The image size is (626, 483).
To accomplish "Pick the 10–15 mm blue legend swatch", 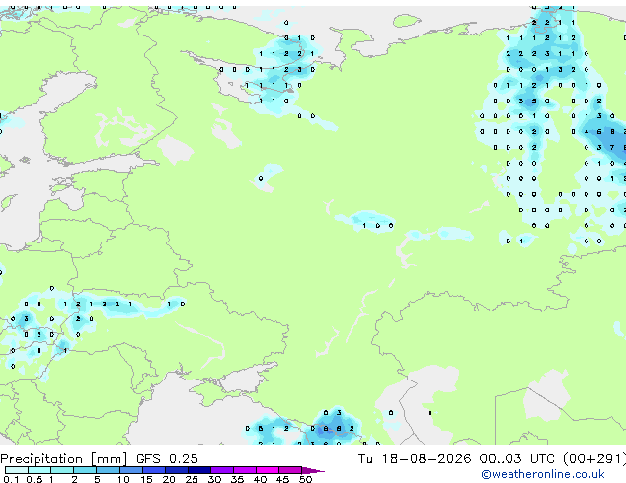I will point(131,470).
